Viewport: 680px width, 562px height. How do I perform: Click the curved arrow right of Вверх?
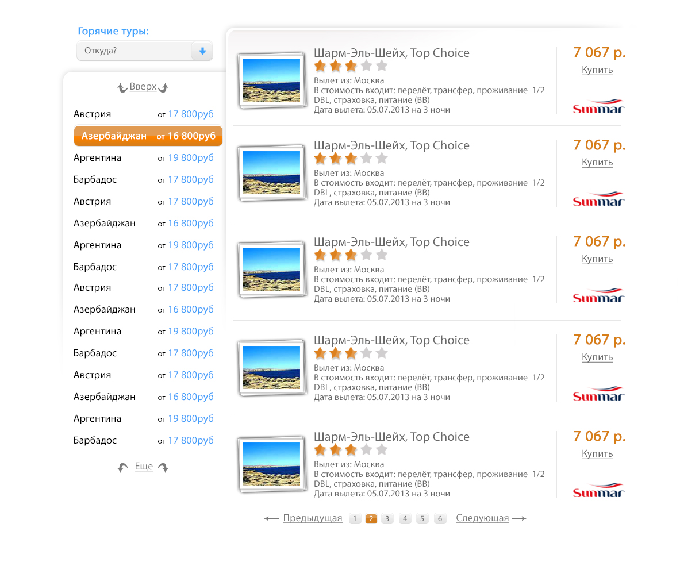(163, 87)
